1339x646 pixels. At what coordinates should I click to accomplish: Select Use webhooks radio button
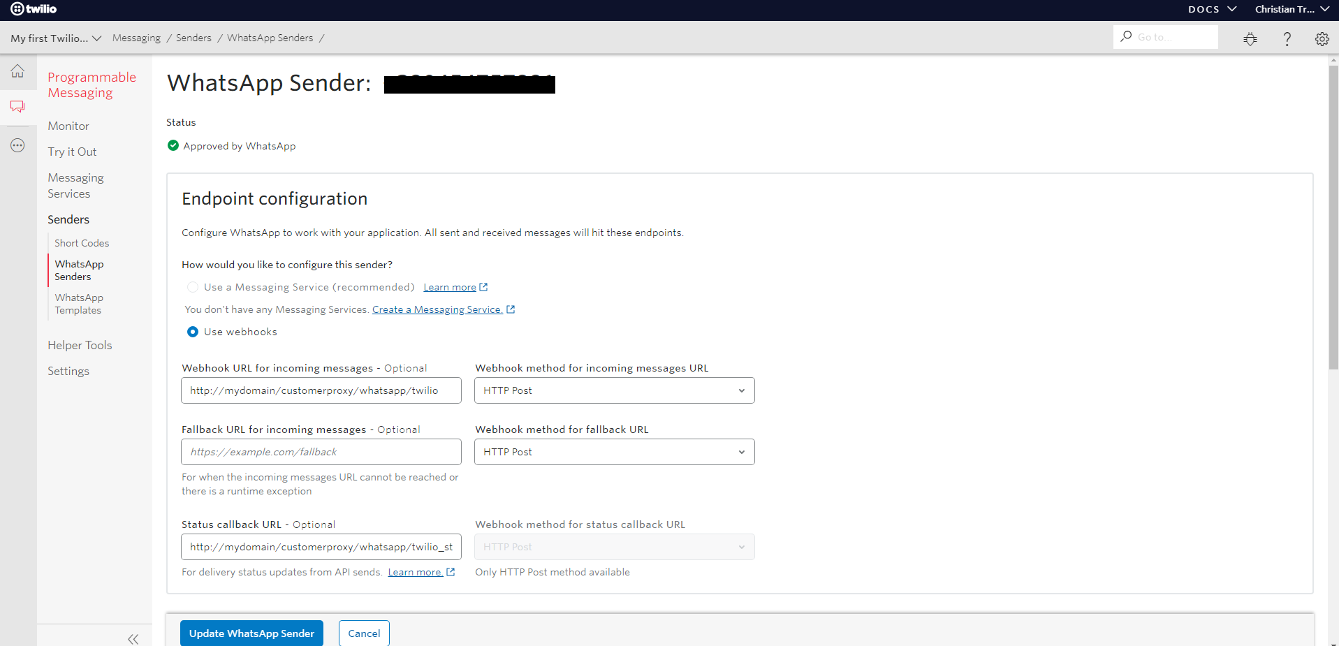click(193, 332)
